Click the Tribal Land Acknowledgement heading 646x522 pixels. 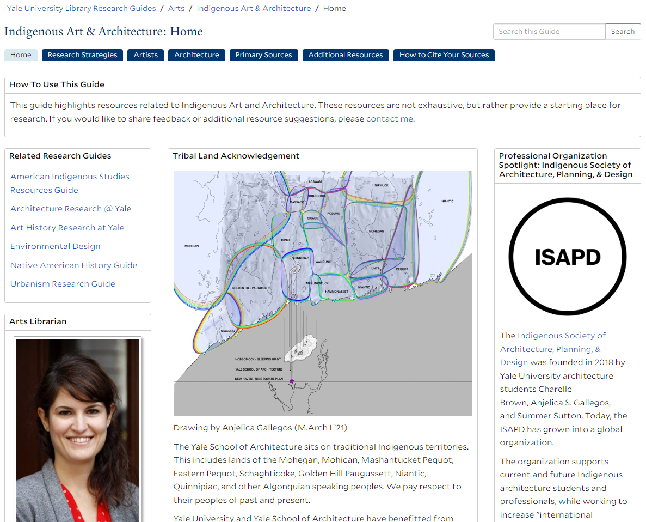(x=236, y=156)
